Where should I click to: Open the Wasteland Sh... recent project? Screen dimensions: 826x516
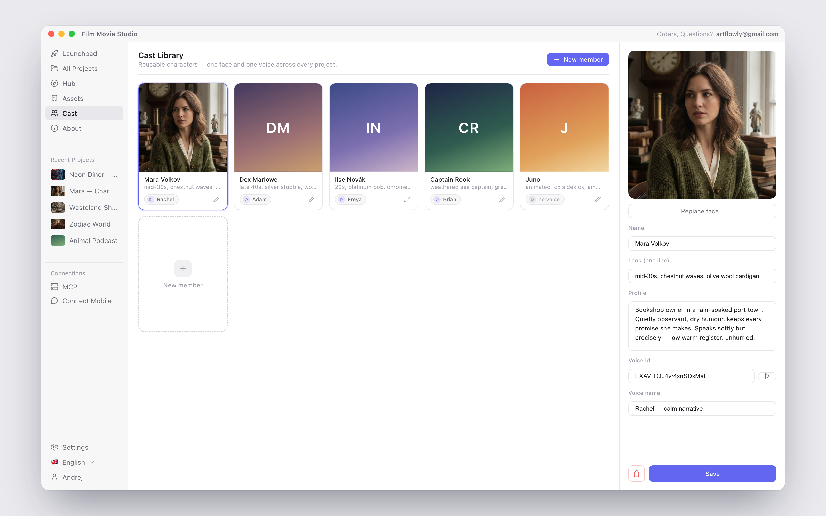84,207
